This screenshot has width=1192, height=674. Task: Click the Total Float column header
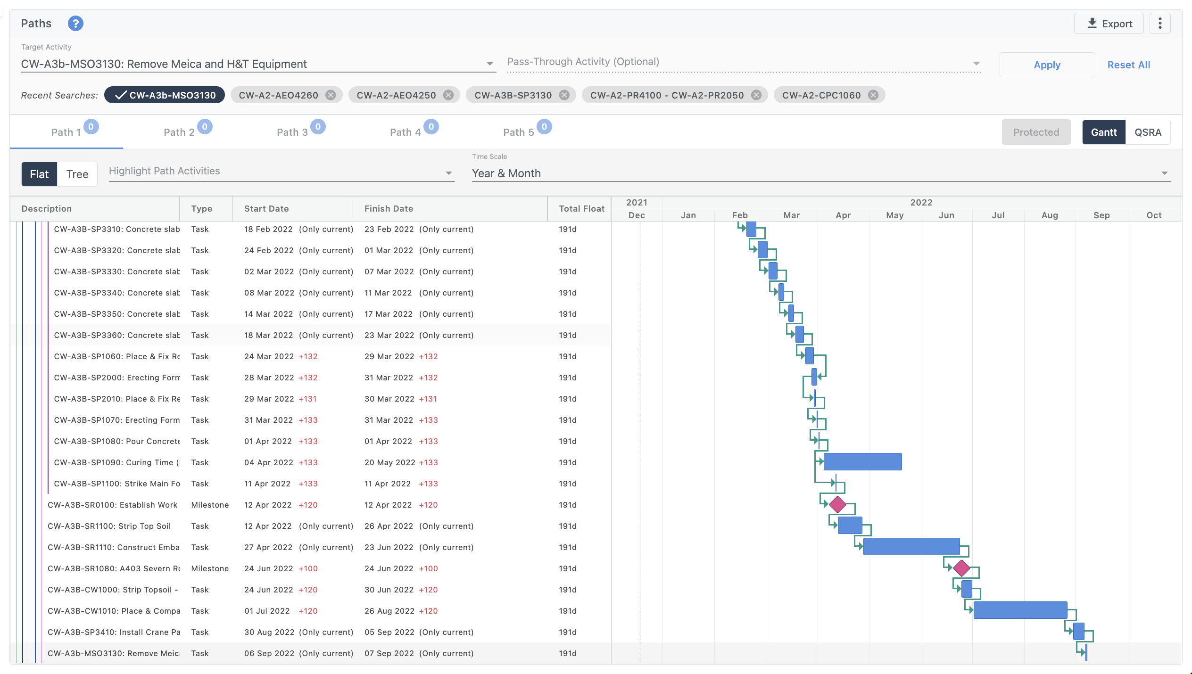579,209
